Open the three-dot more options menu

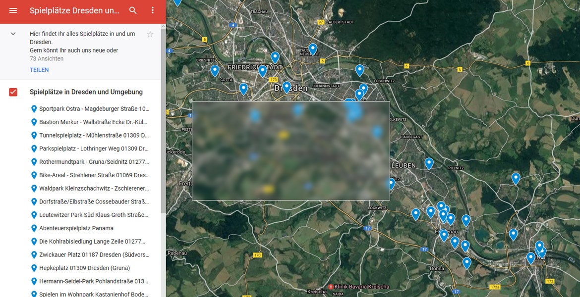point(153,10)
